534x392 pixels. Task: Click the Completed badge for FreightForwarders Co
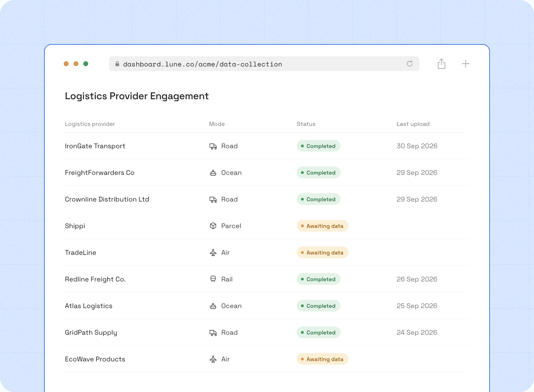coord(318,173)
